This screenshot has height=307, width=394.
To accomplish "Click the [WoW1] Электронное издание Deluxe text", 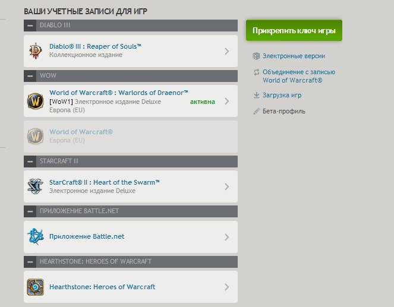I will 105,102.
